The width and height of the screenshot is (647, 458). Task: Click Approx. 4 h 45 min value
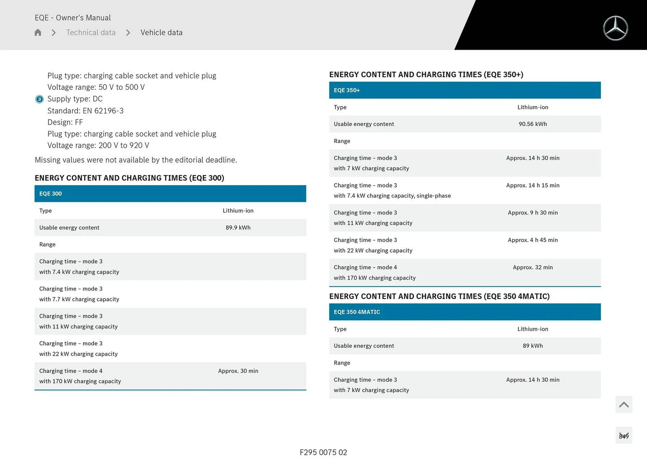click(x=533, y=240)
